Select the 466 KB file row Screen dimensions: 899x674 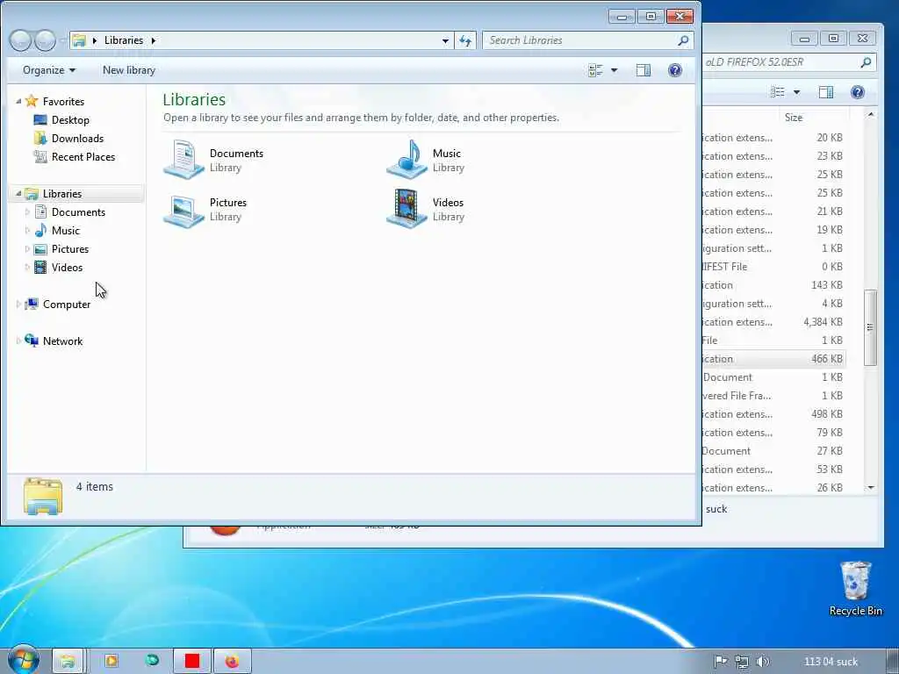coord(773,359)
